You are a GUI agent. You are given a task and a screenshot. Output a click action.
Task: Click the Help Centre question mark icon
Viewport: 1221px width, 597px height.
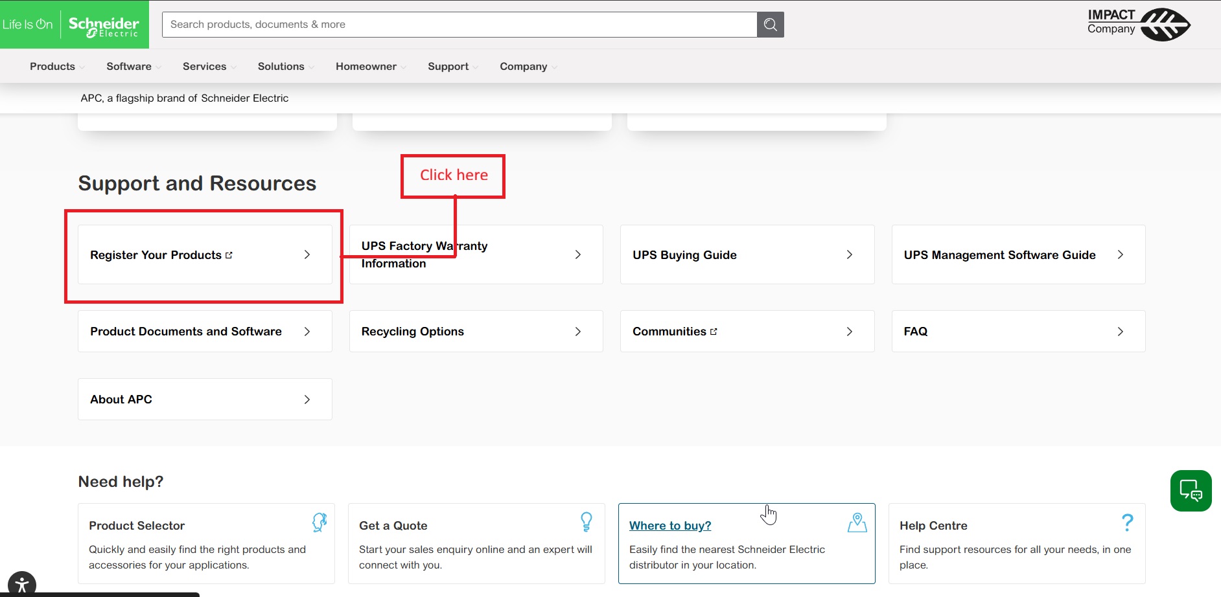tap(1128, 522)
